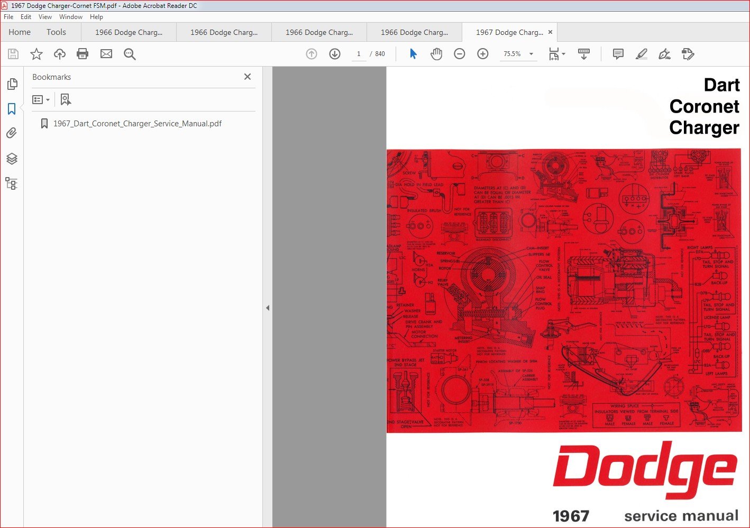Select the 1967 Dodge Charg... document tab

509,32
